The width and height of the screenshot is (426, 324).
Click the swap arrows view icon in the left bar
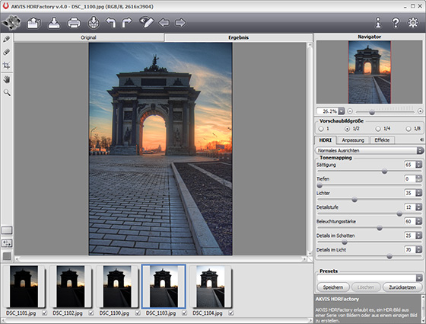click(7, 243)
